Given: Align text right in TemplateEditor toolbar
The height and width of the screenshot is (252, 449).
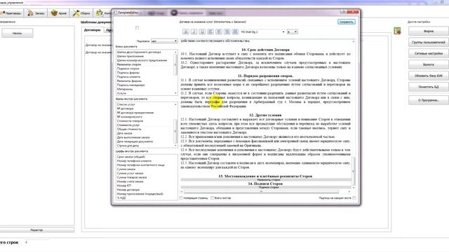Looking at the screenshot, I should pyautogui.click(x=227, y=31).
